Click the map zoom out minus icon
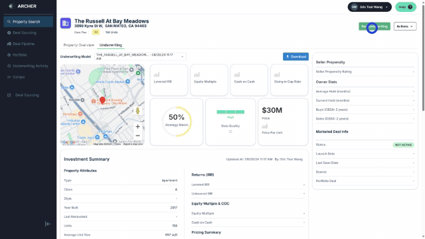Image resolution: width=425 pixels, height=239 pixels. 137,135
